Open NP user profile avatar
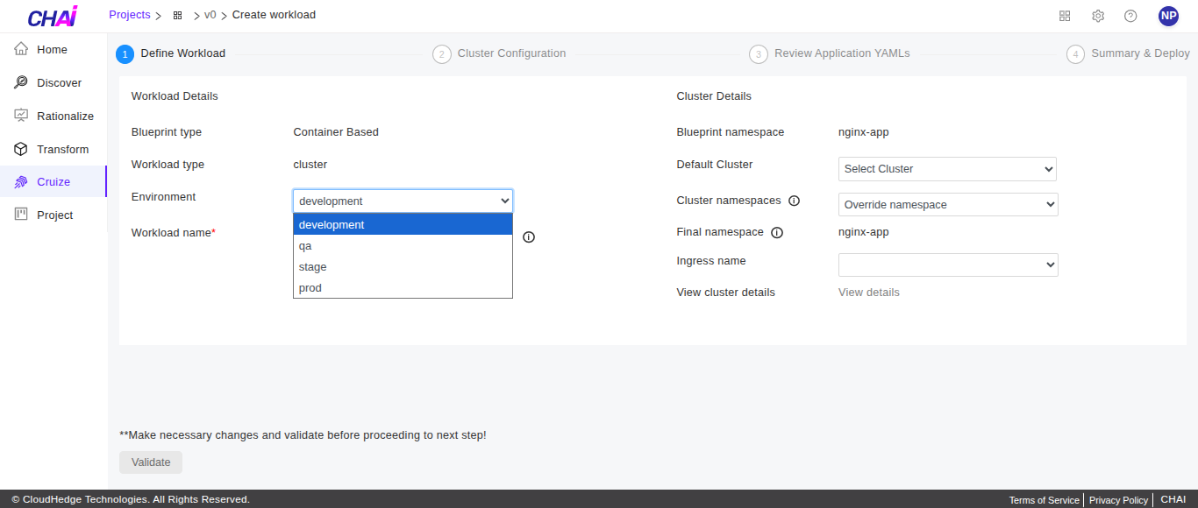1198x508 pixels. 1168,16
